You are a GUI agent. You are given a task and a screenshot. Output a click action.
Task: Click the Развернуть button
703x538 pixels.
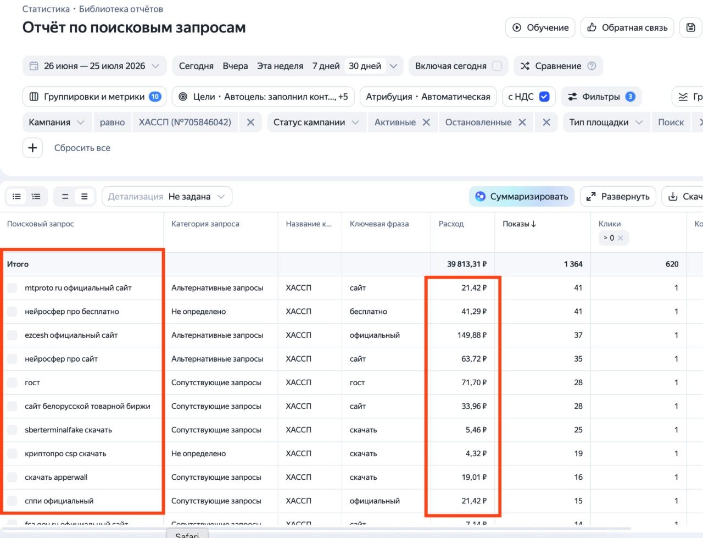pyautogui.click(x=618, y=196)
